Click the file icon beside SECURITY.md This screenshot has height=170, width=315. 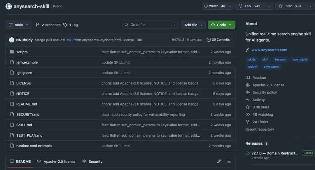12,115
